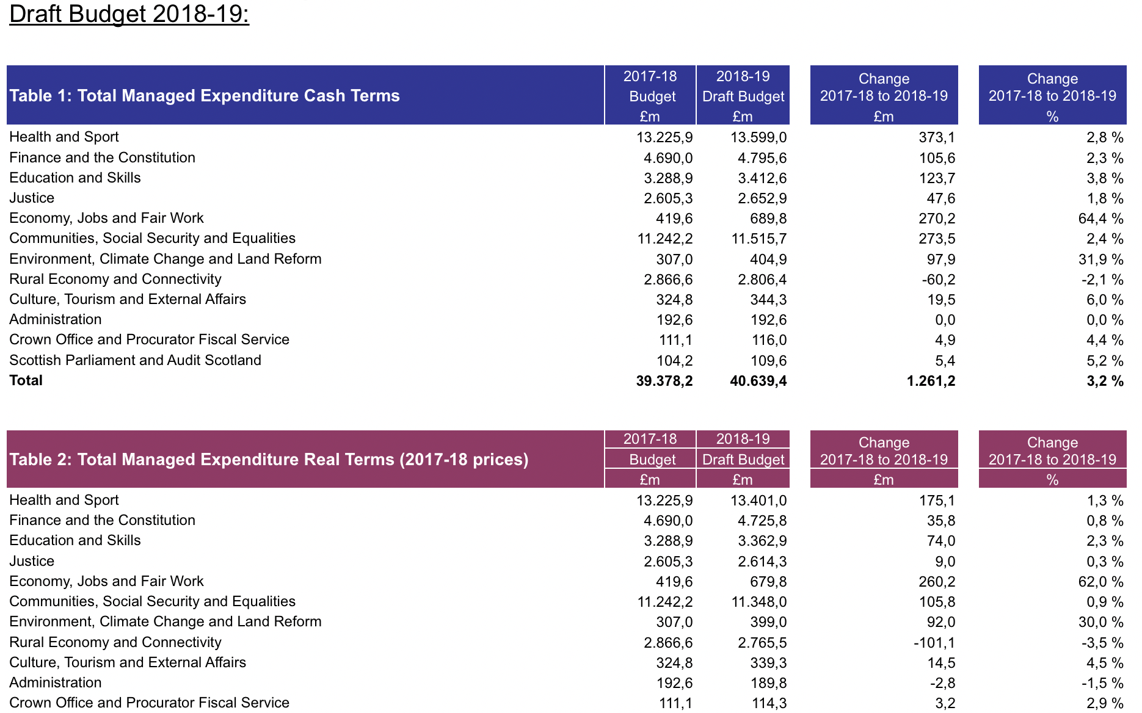Select the 'Health and Sport' row label in Table 1

[x=64, y=137]
